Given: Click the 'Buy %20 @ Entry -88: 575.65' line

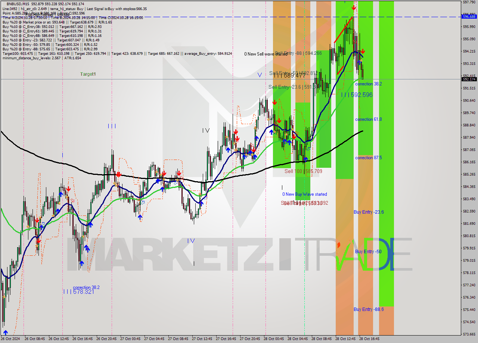Looking at the screenshot, I should [x=50, y=49].
